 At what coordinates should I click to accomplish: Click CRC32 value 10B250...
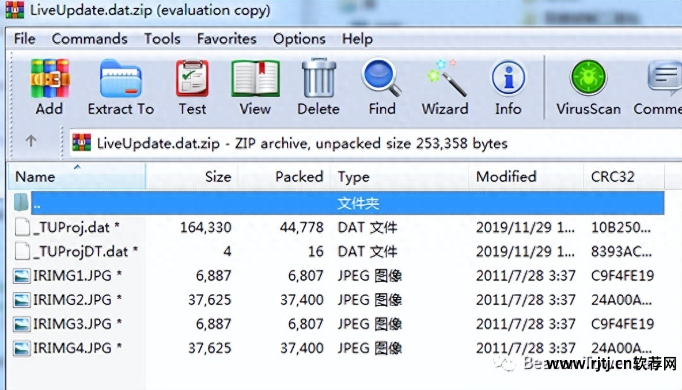click(x=621, y=227)
